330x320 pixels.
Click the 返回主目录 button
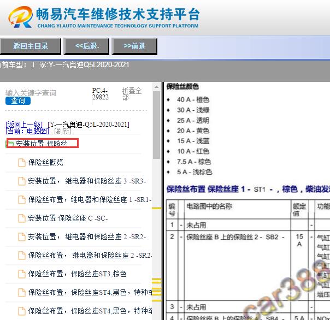tap(31, 46)
